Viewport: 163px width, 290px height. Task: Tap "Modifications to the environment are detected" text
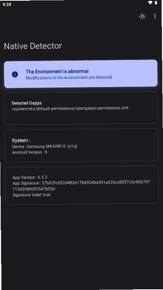pyautogui.click(x=69, y=77)
